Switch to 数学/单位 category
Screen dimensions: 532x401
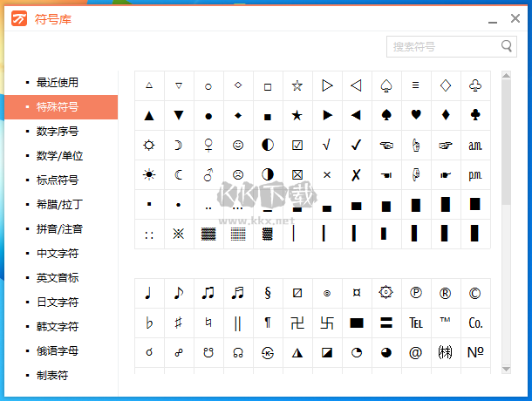coord(61,156)
